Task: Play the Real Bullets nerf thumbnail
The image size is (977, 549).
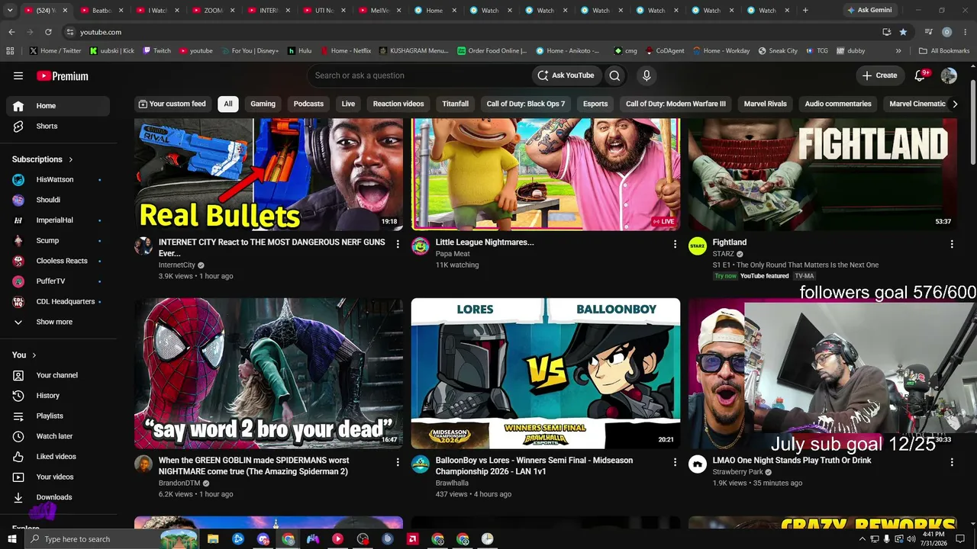Action: point(269,174)
